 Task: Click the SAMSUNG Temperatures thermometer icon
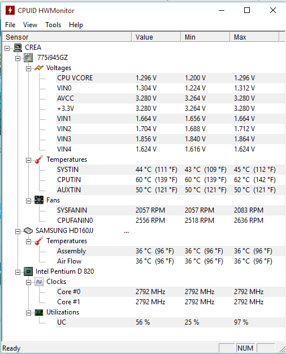(39, 241)
